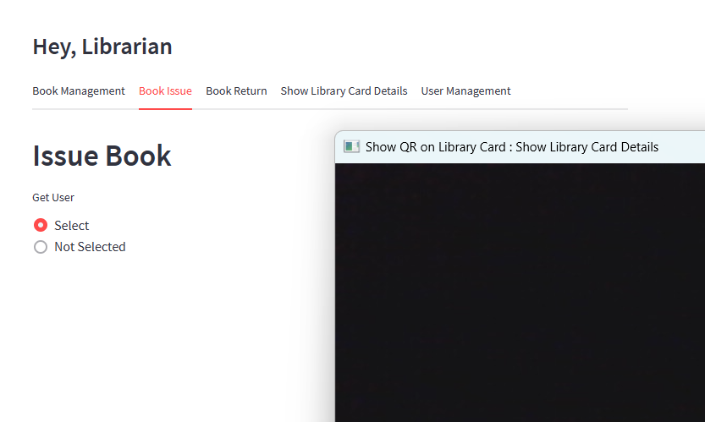705x422 pixels.
Task: Go to the Book Return tab
Action: coord(236,90)
